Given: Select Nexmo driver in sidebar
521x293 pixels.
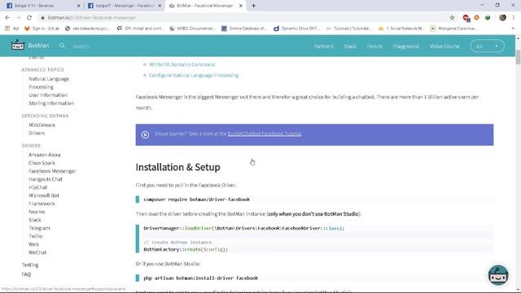Looking at the screenshot, I should (x=37, y=212).
